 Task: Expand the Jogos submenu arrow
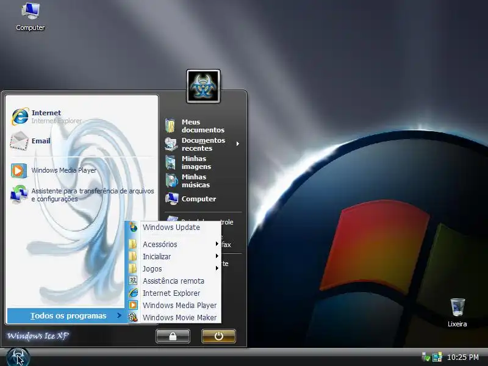coord(217,268)
